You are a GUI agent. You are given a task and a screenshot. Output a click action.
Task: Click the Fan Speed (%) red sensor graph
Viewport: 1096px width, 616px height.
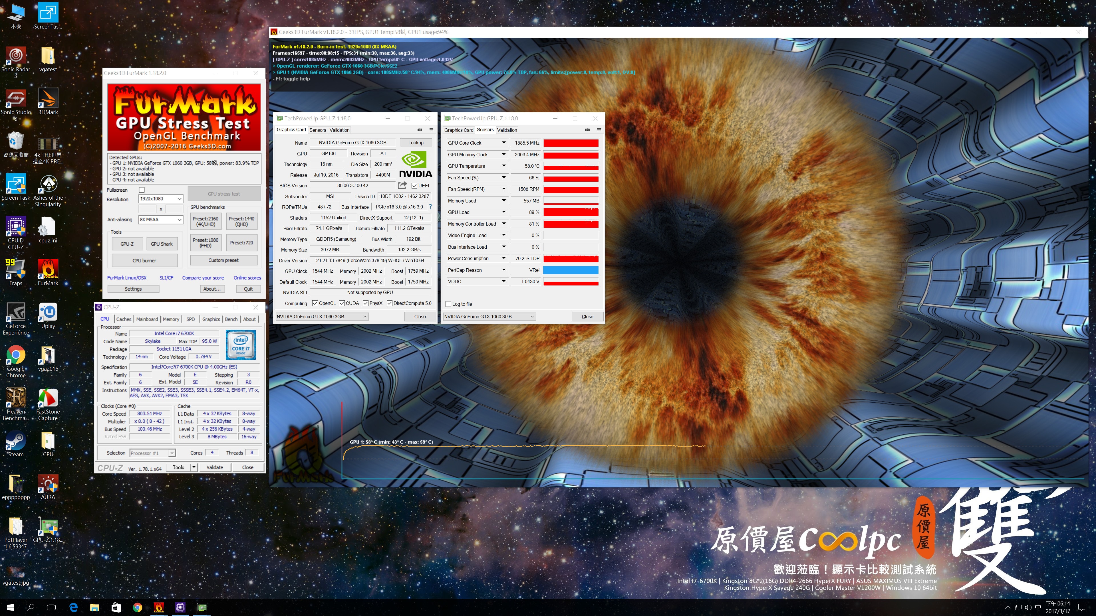pos(571,178)
